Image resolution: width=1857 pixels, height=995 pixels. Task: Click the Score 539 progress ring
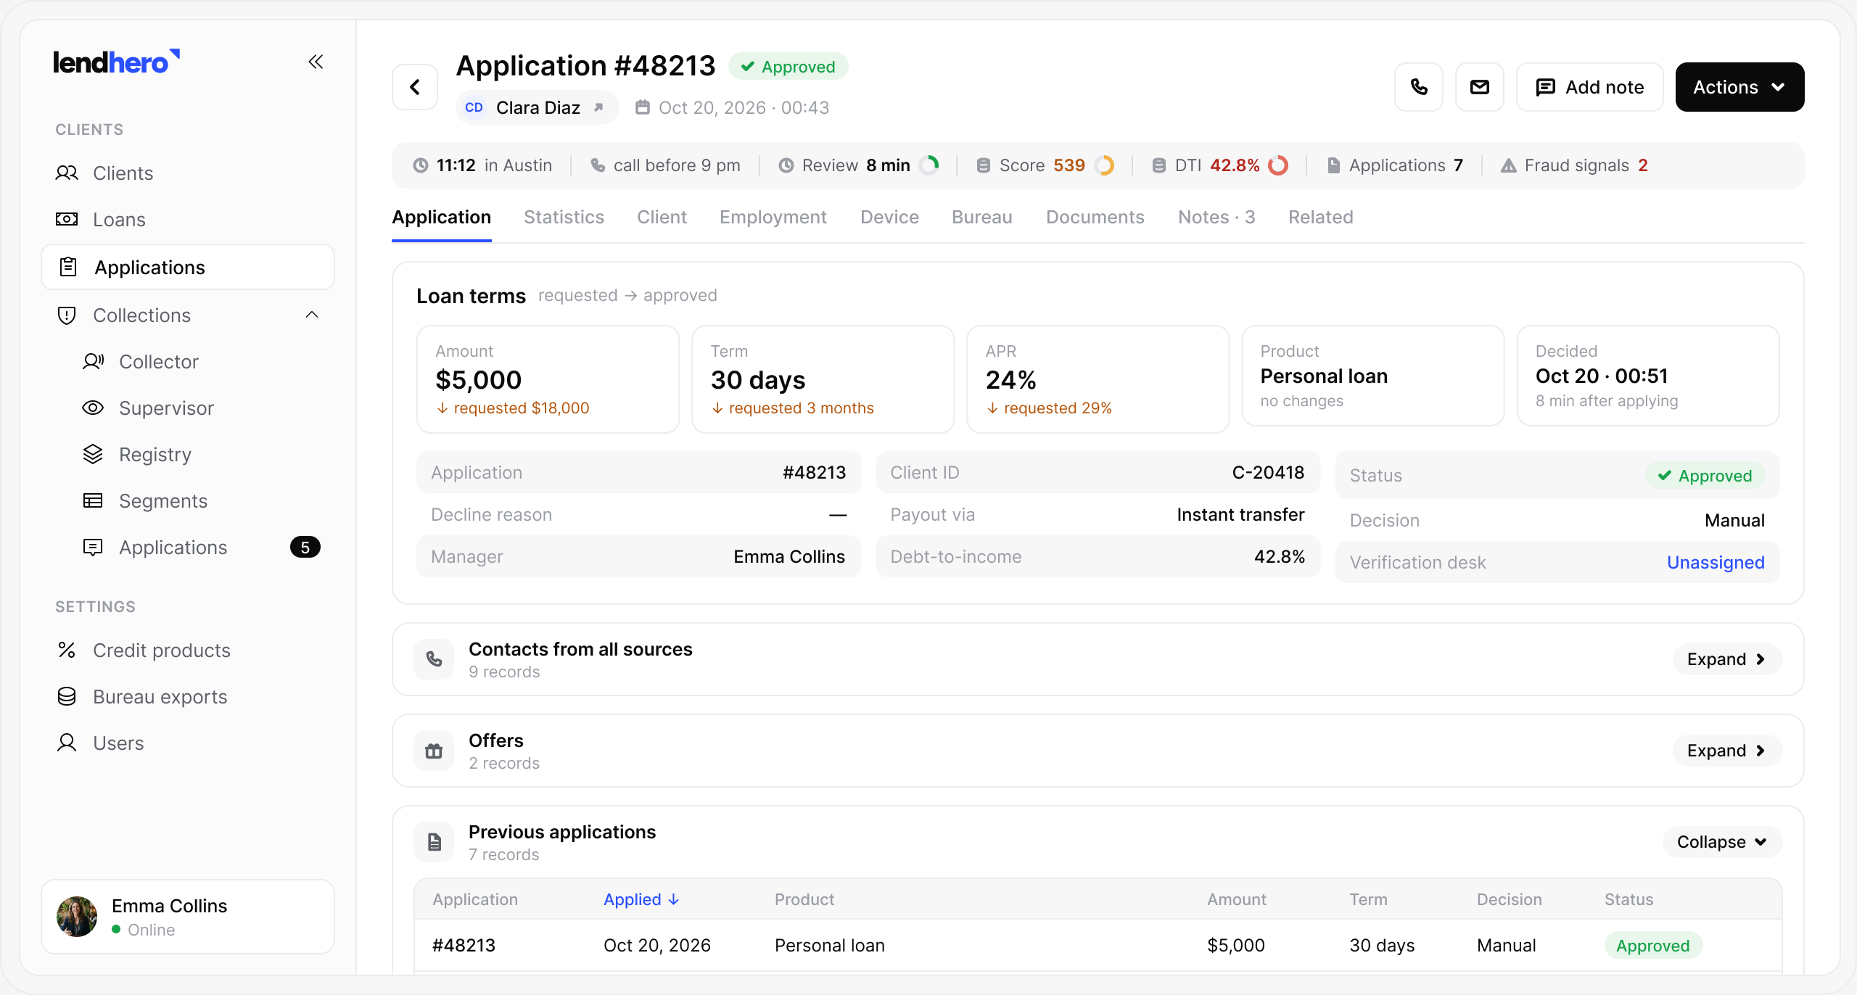click(x=1104, y=165)
